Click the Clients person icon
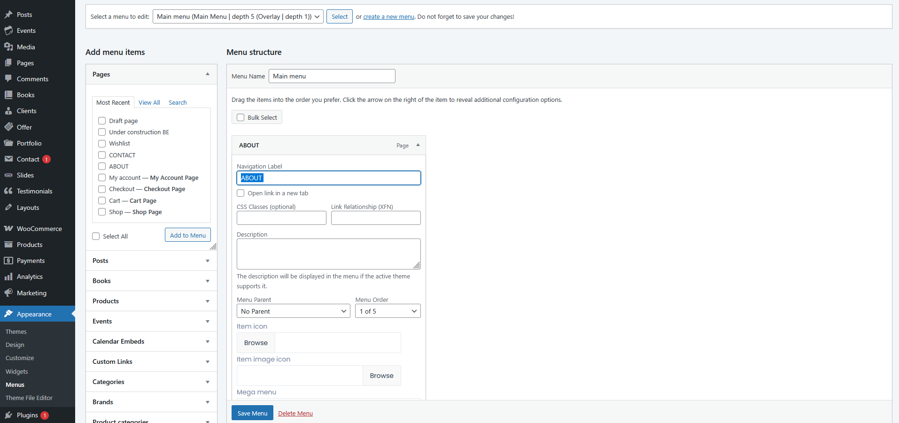The width and height of the screenshot is (899, 423). [x=8, y=111]
